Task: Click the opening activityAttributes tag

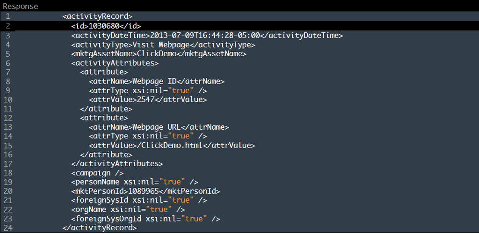Action: coord(115,63)
